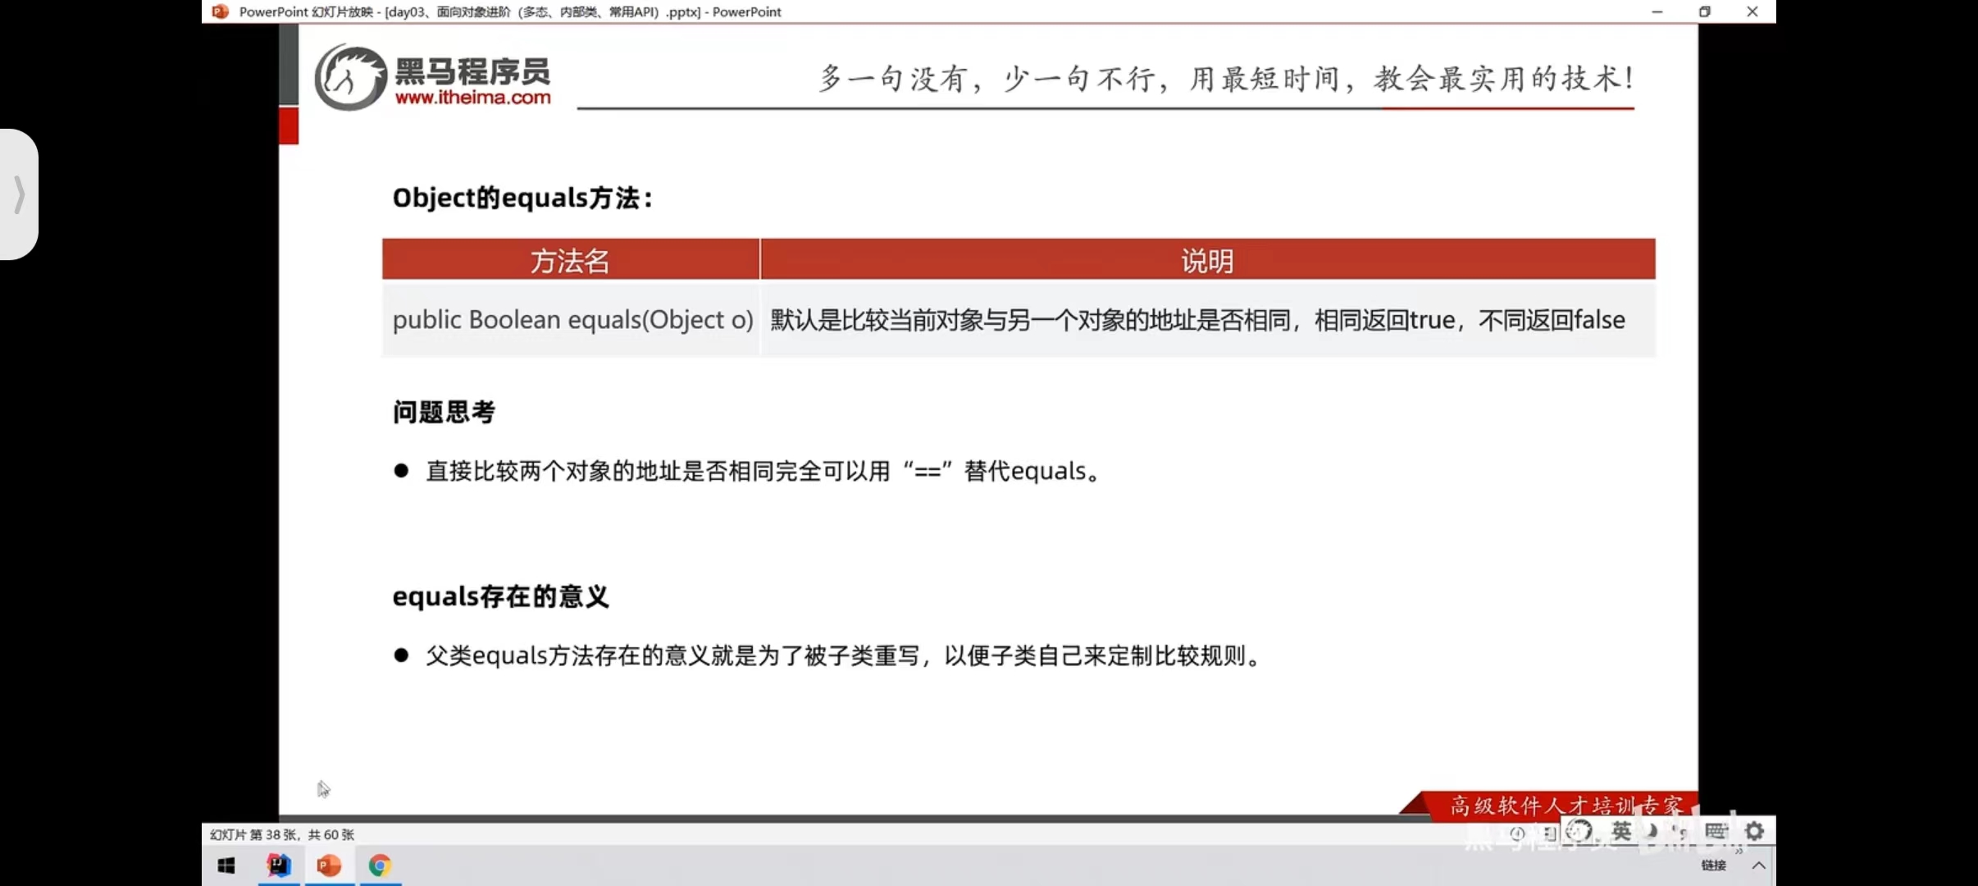This screenshot has height=886, width=1978.
Task: Switch to IntelliJ IDEA in the taskbar
Action: click(279, 865)
